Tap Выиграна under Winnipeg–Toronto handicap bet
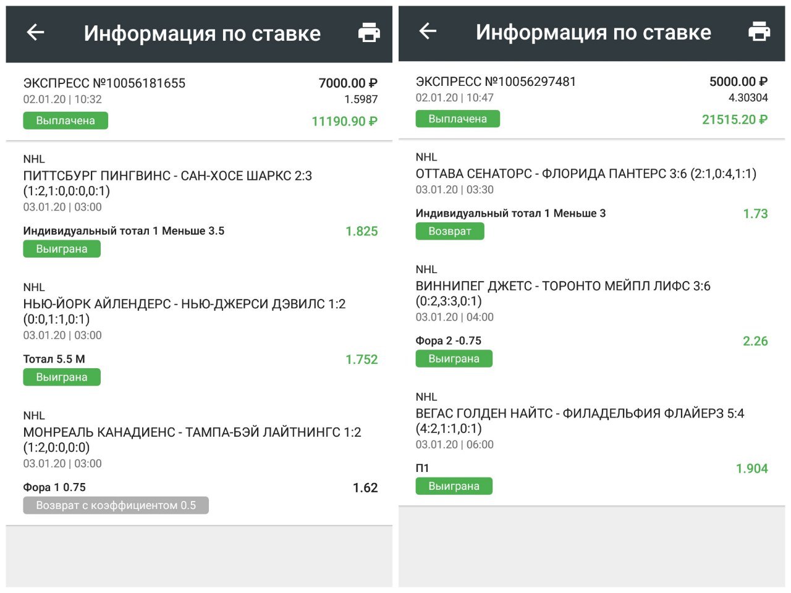Screen dimensions: 791x593 (x=454, y=359)
